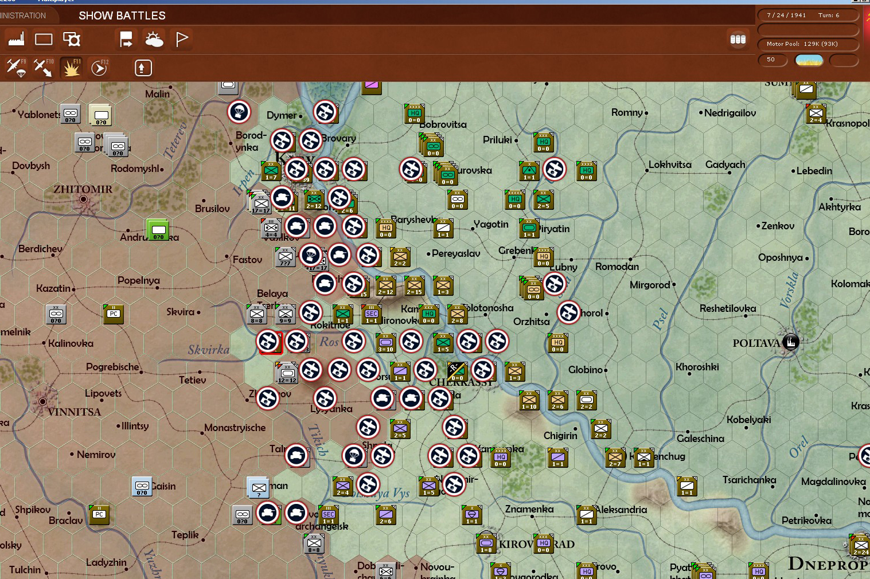The image size is (870, 579).
Task: Select the 2=15 unit counter
Action: [414, 286]
